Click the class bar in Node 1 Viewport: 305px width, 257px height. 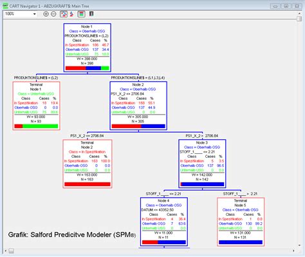[x=88, y=68]
